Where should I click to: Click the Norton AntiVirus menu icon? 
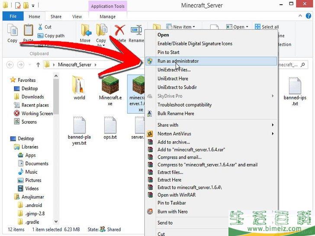point(150,134)
